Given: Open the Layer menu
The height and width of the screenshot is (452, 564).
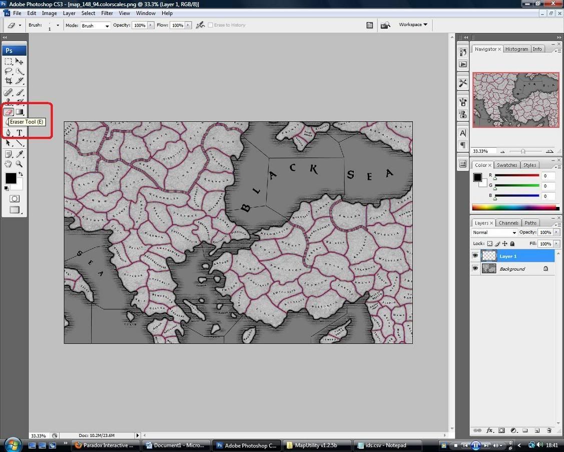Looking at the screenshot, I should (x=69, y=13).
